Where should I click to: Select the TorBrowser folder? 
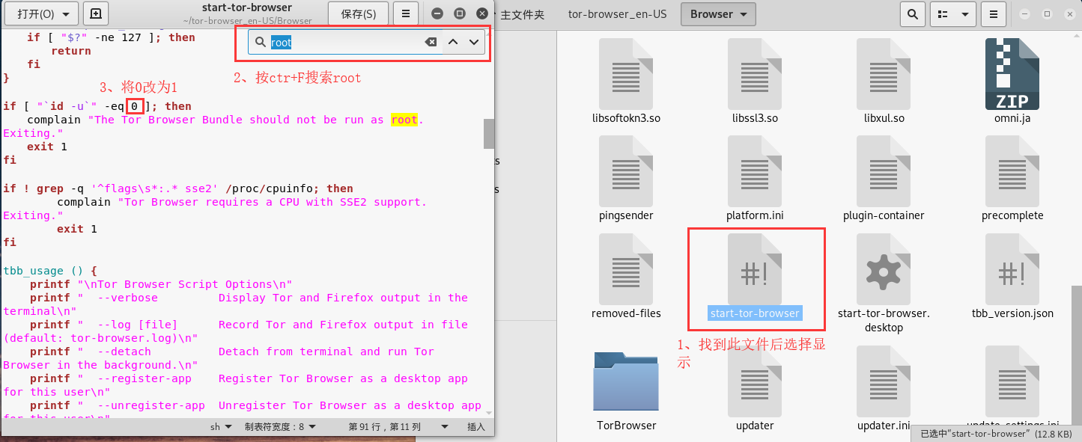(x=626, y=381)
